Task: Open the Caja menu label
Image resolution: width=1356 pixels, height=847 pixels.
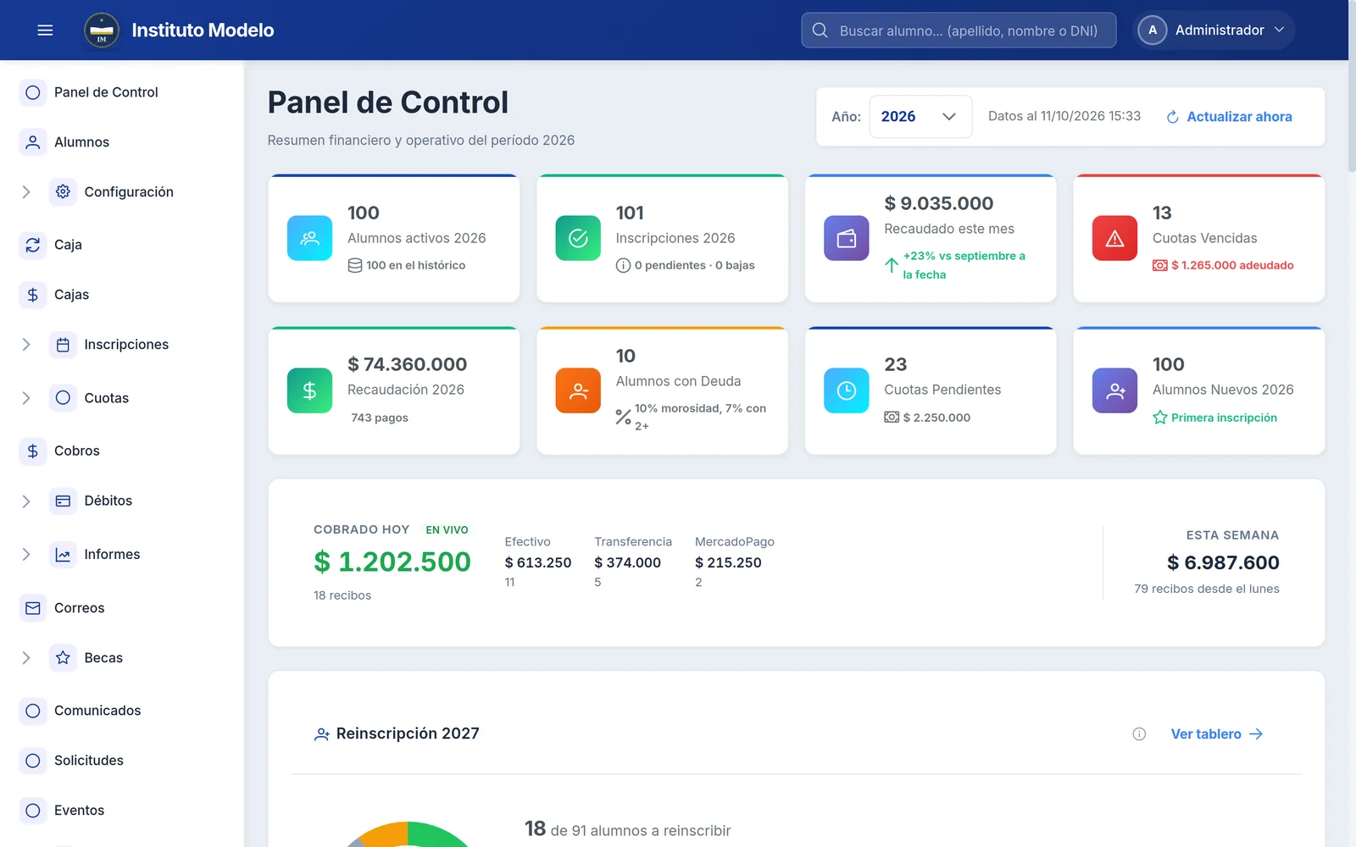Action: (68, 245)
